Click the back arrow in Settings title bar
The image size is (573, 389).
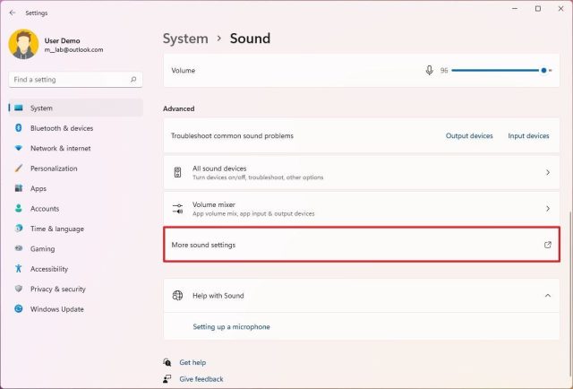[x=13, y=13]
